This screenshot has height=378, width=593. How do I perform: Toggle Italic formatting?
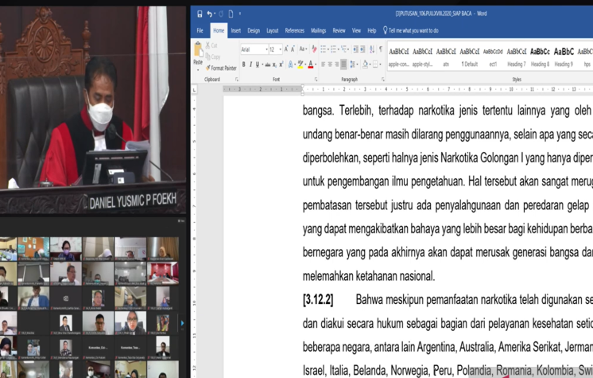(x=250, y=64)
